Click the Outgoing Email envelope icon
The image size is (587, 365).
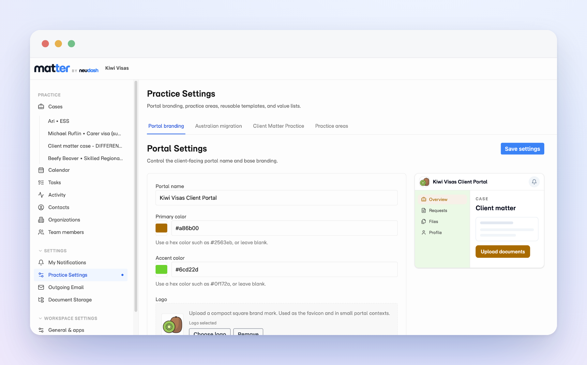(x=41, y=287)
